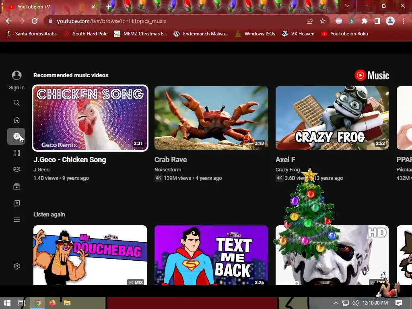Click 'Axel F' video title

[x=285, y=160]
